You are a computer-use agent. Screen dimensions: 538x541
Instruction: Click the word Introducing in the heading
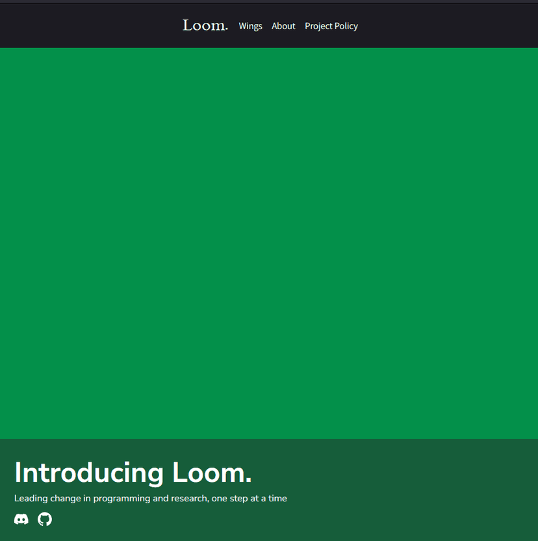[89, 473]
